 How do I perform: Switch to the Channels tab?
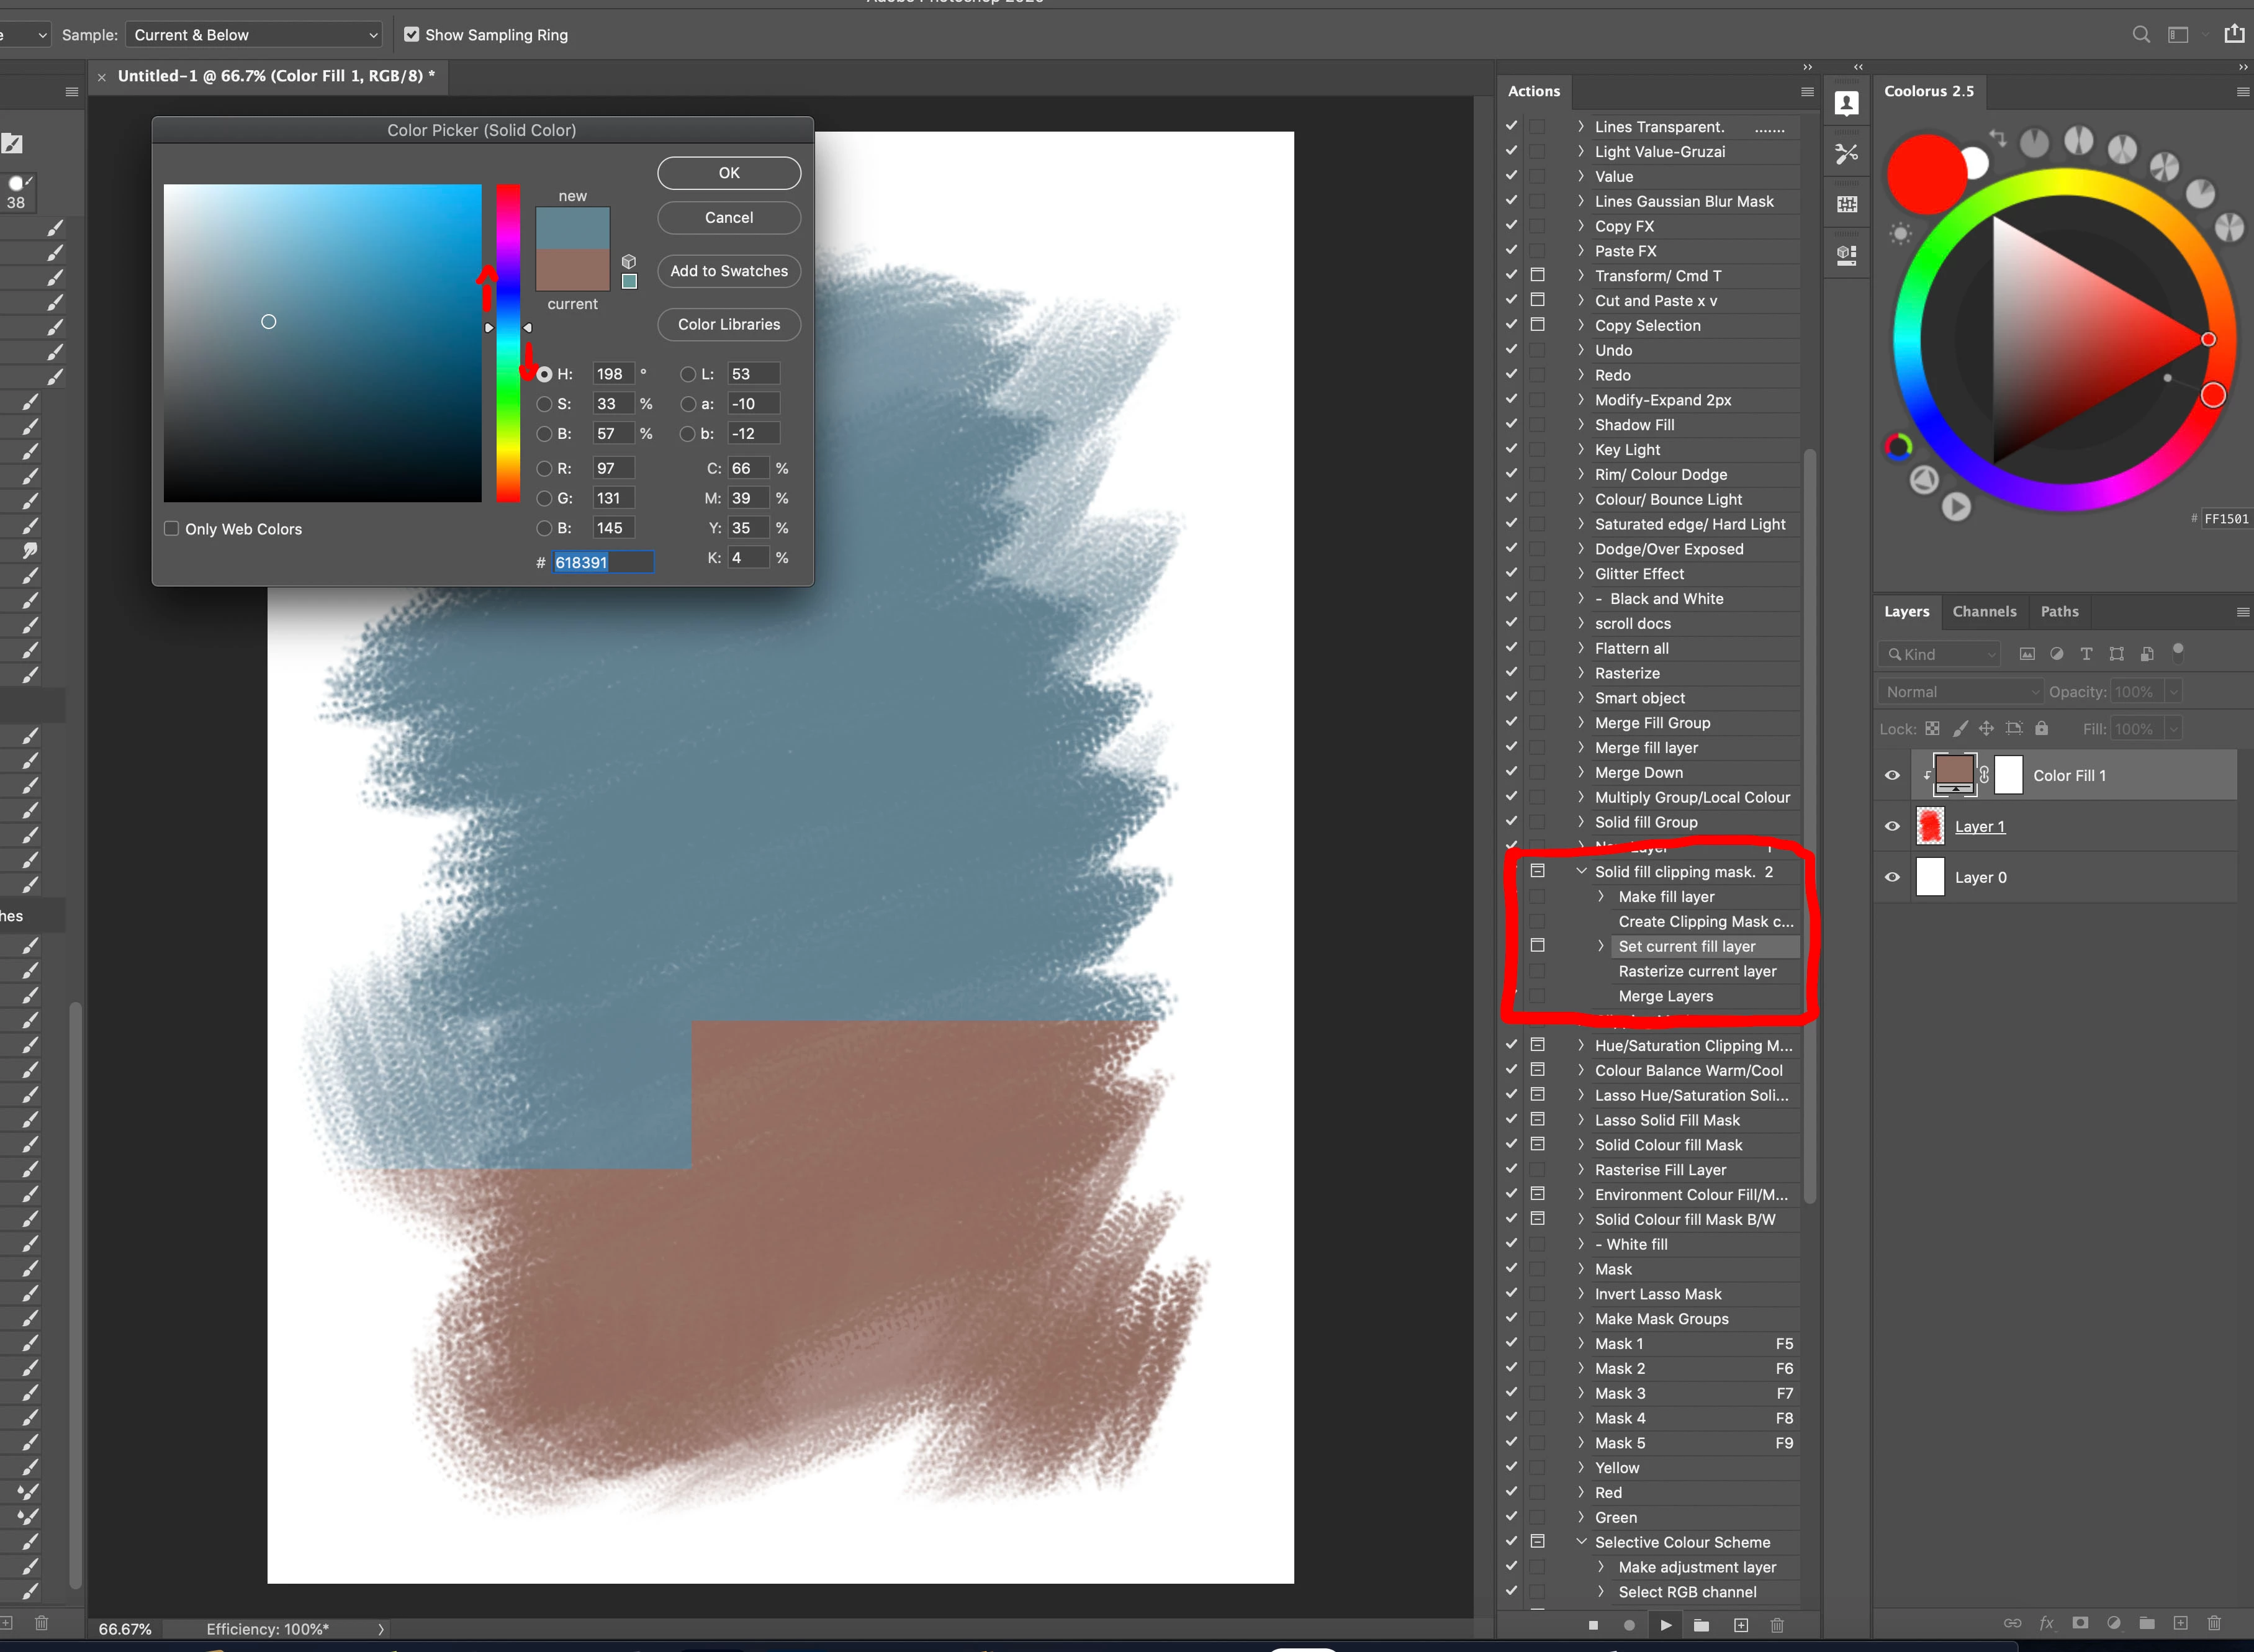pos(1984,611)
